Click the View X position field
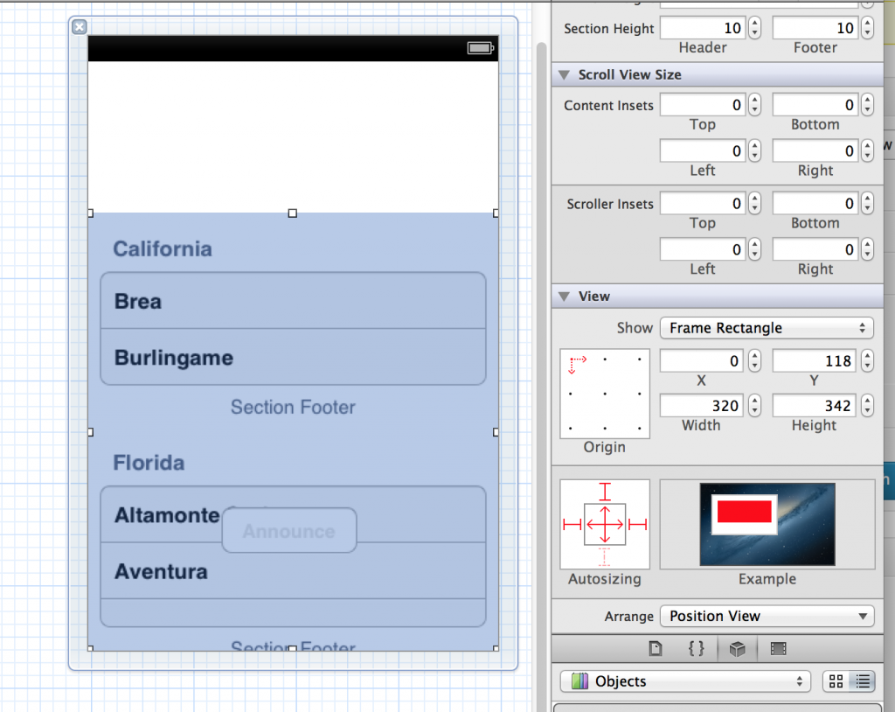This screenshot has height=712, width=895. [x=702, y=360]
